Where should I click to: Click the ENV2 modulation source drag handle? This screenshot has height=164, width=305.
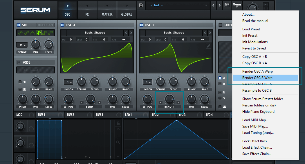pos(89,115)
